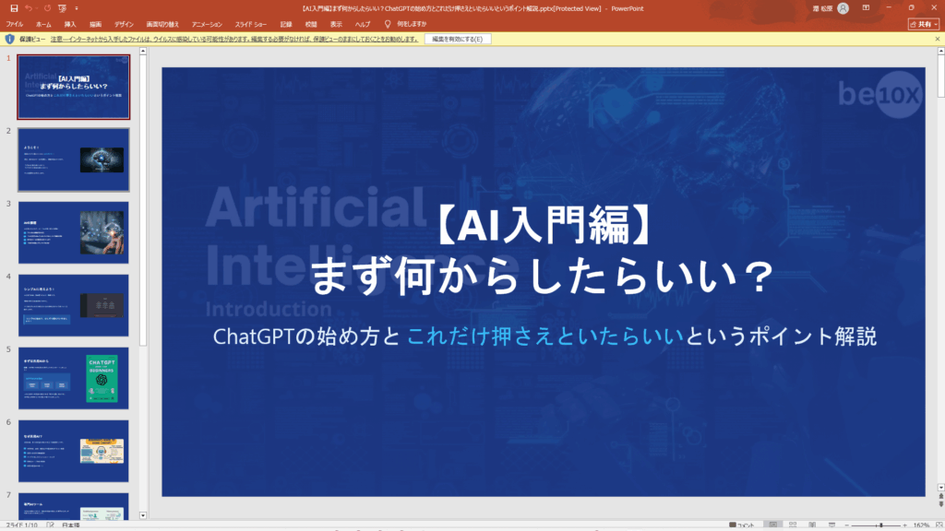Open the 表示 ribbon tab
945x531 pixels.
coord(336,24)
